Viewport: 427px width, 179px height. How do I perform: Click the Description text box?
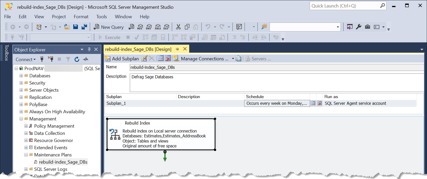point(277,83)
